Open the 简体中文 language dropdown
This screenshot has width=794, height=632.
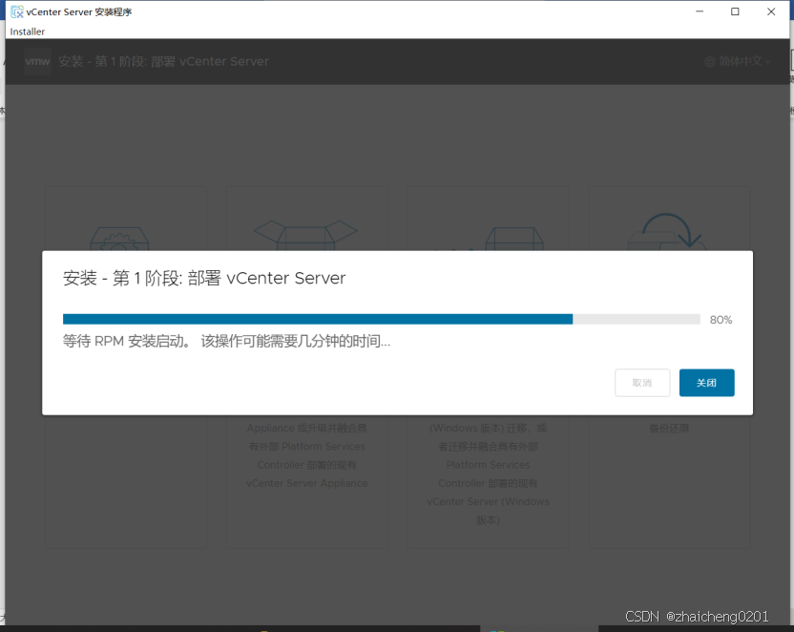[739, 61]
